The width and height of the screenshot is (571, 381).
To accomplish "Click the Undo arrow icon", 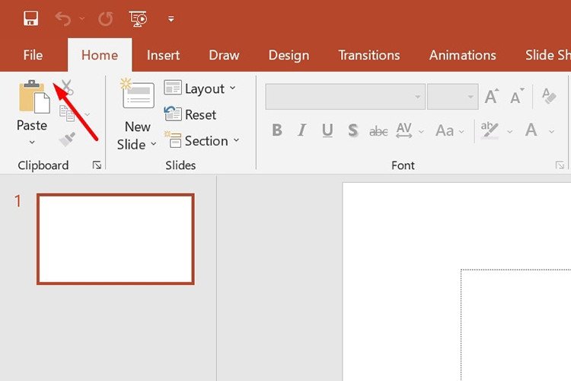I will pyautogui.click(x=62, y=19).
